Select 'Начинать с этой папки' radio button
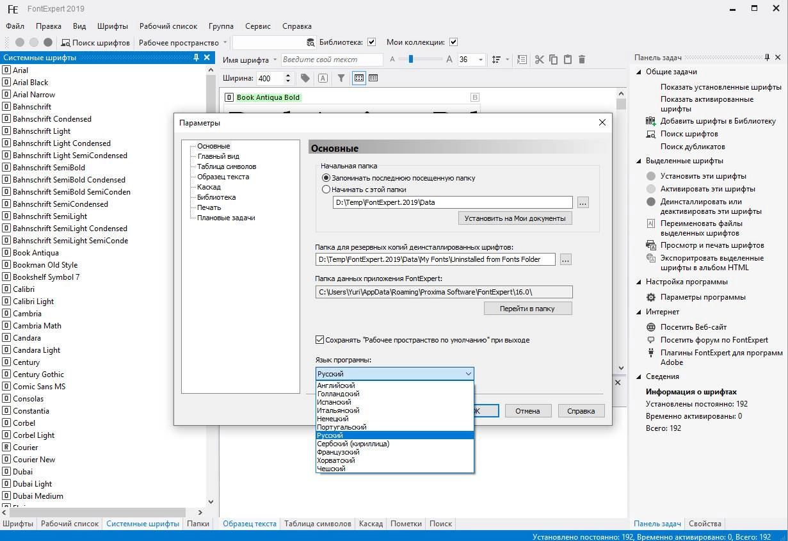Screen dimensions: 788x541 point(326,190)
